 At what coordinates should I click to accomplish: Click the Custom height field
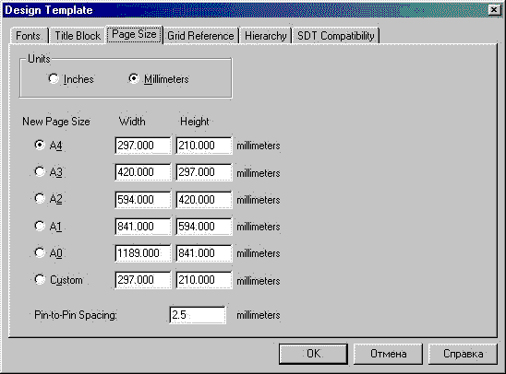click(204, 280)
